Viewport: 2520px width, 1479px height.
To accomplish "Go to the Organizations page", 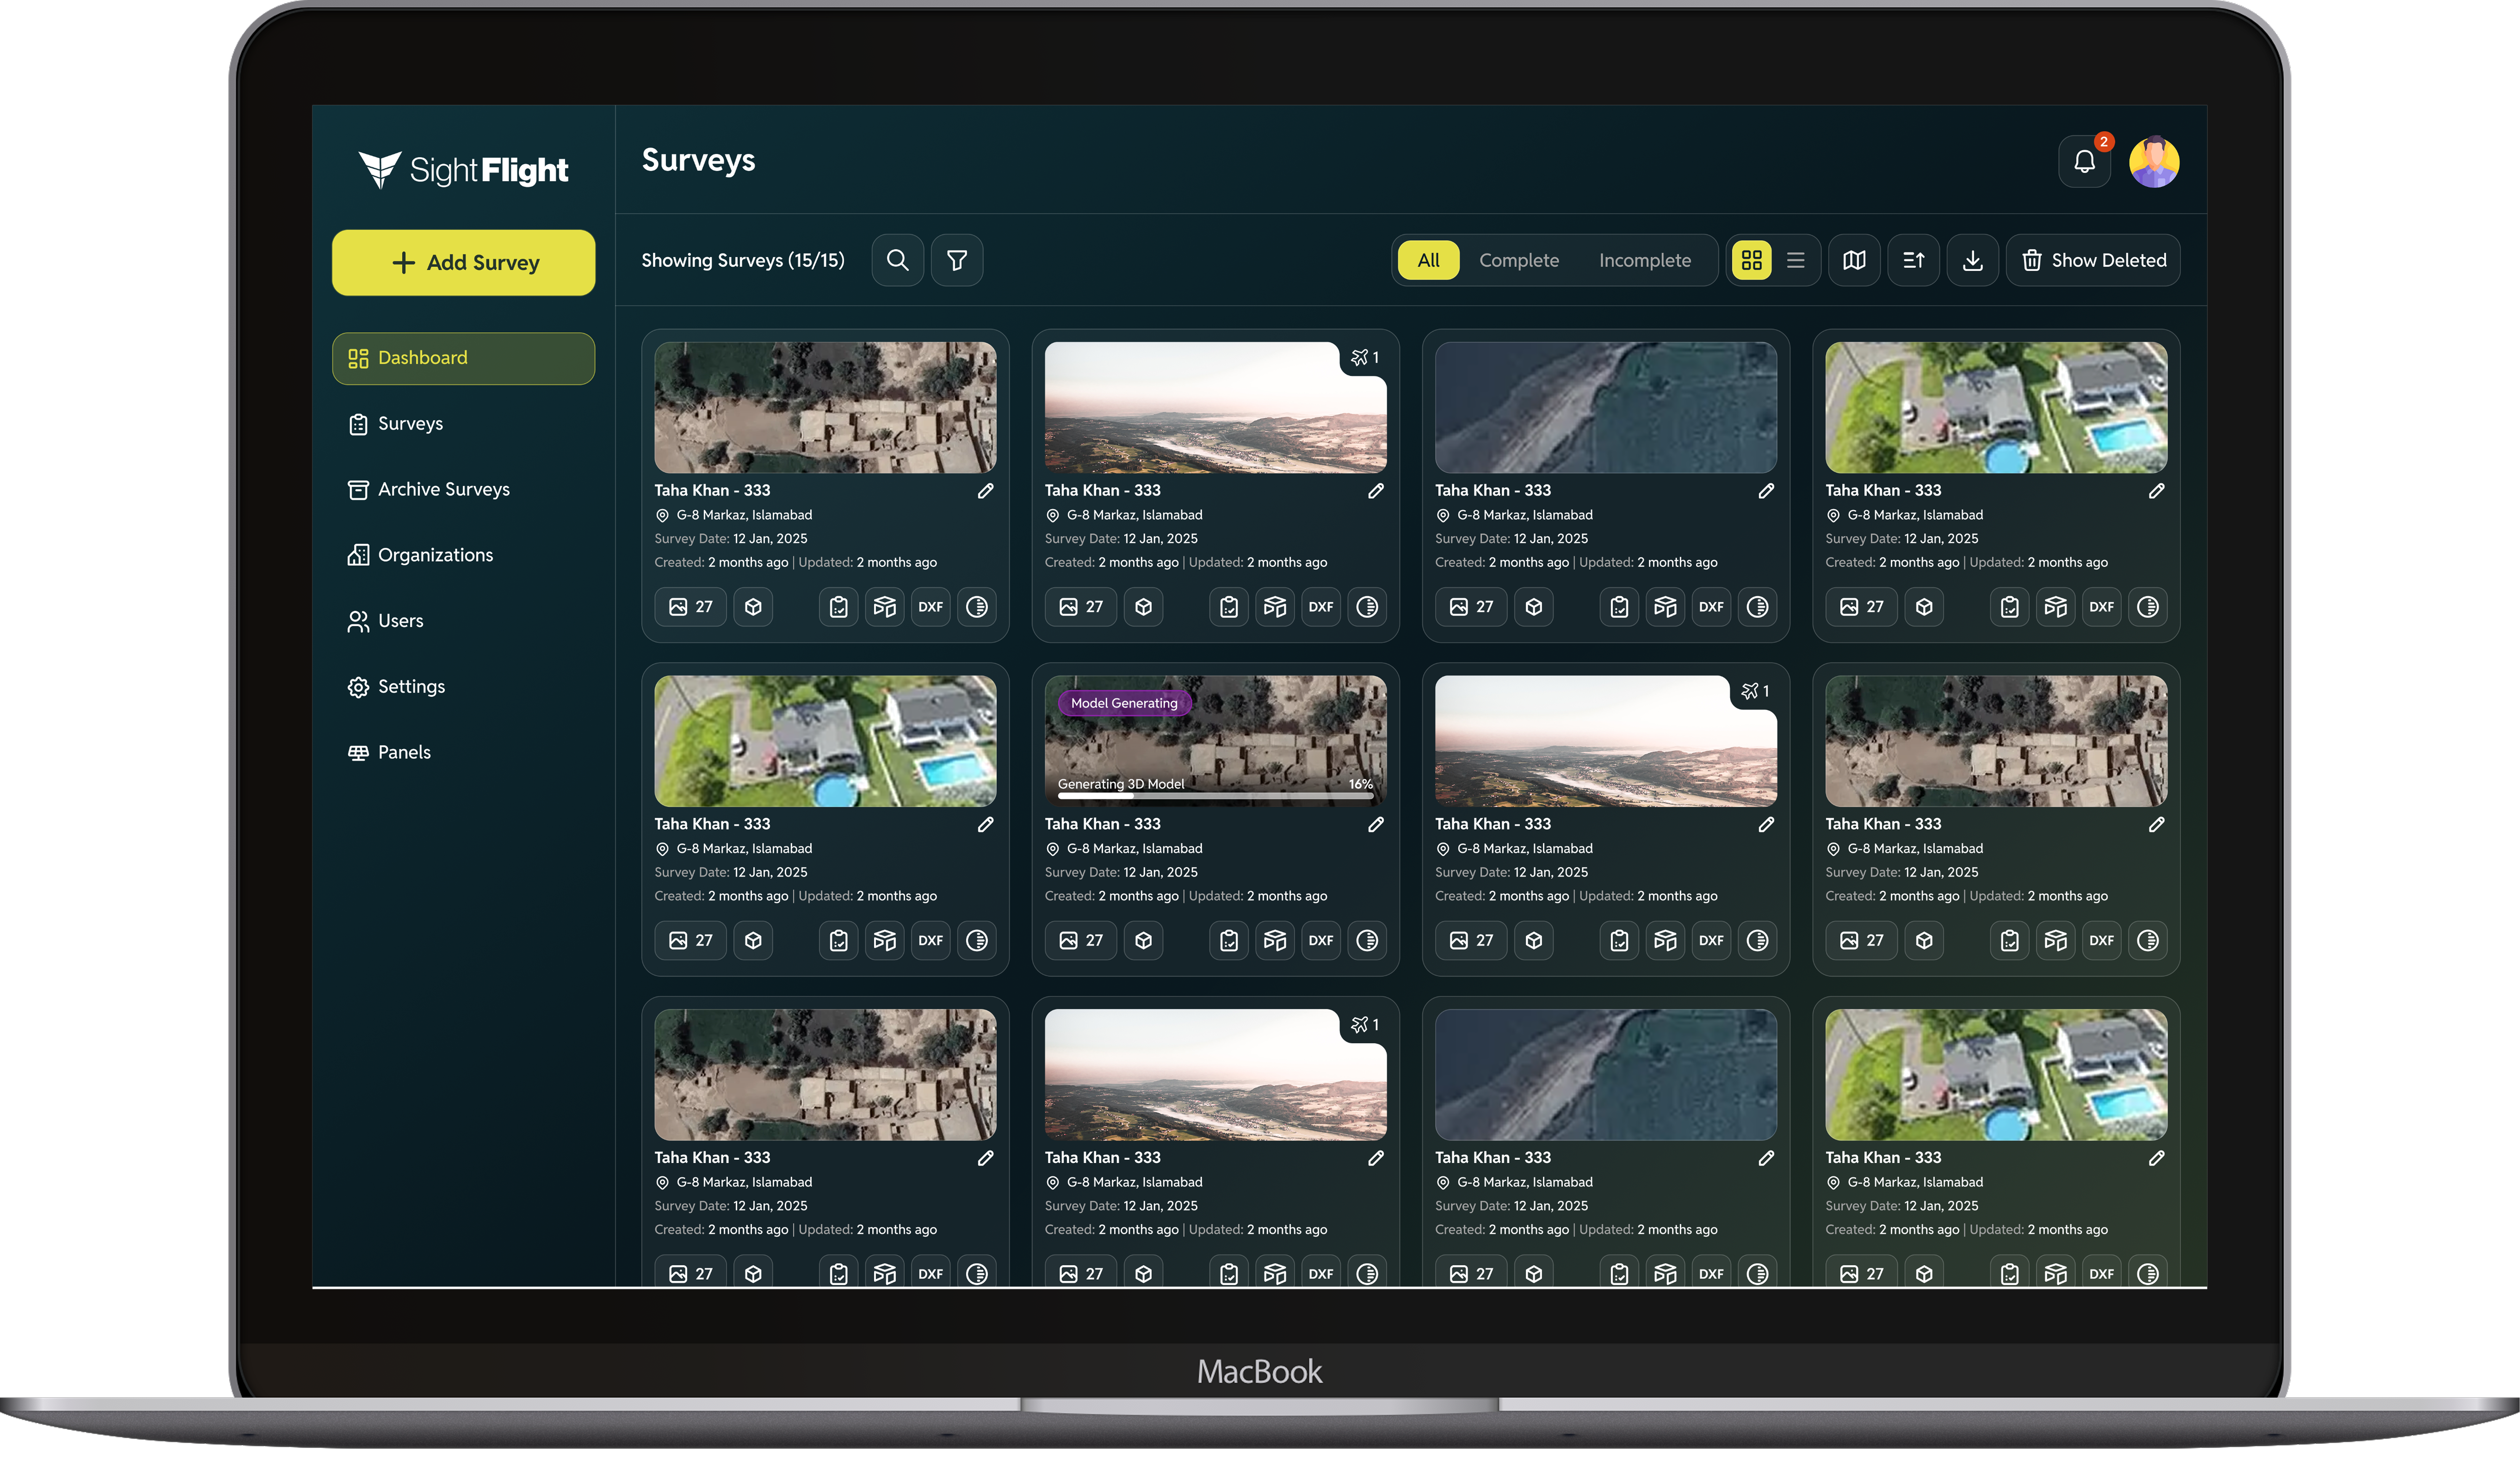I will 435,554.
